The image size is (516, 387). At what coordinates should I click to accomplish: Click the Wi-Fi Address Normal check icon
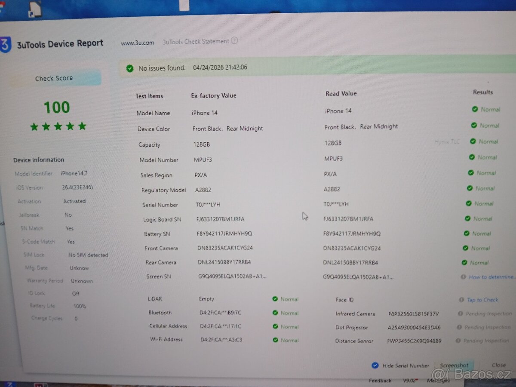coord(275,340)
